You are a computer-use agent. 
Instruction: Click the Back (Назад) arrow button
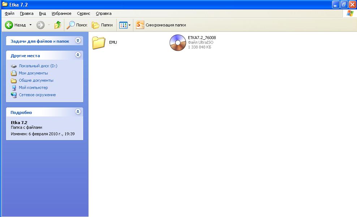pyautogui.click(x=9, y=25)
